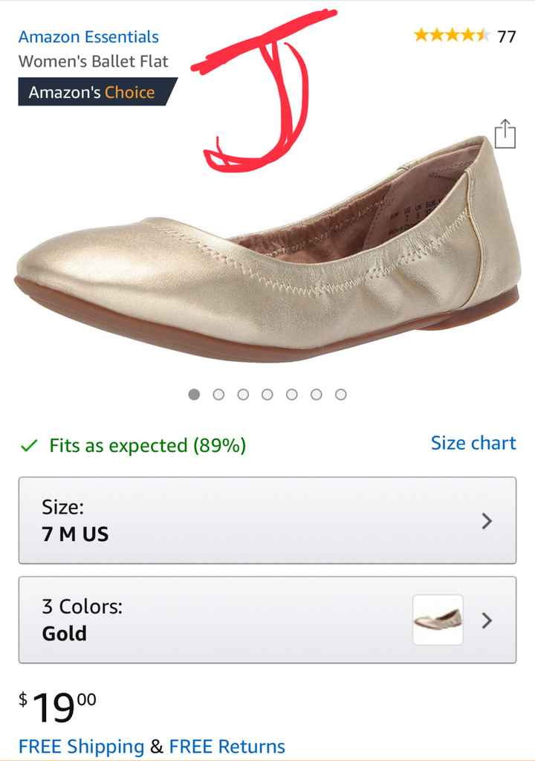Viewport: 535px width, 761px height.
Task: Click the green checkmark next to fit rating
Action: click(x=27, y=445)
